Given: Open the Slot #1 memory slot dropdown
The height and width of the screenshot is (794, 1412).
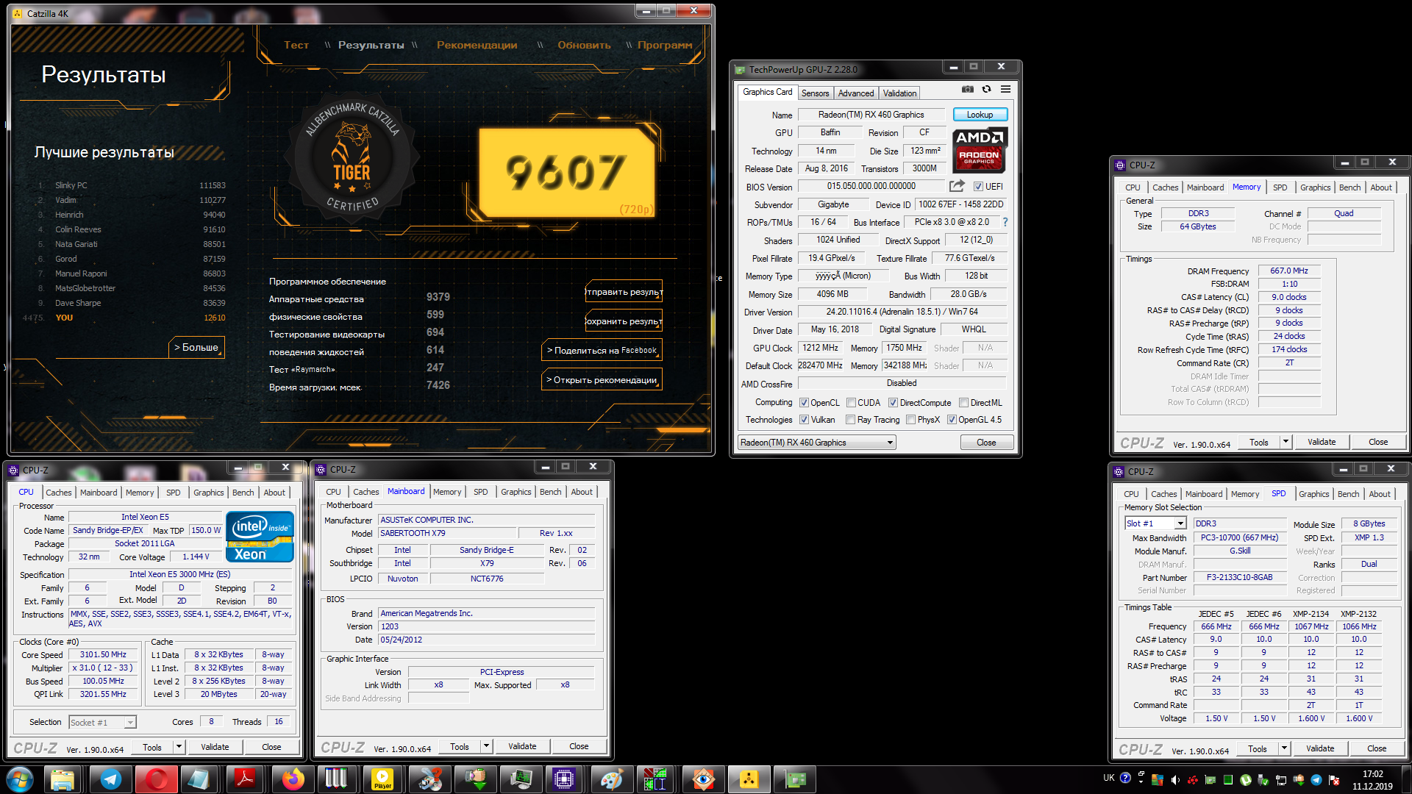Looking at the screenshot, I should point(1155,523).
